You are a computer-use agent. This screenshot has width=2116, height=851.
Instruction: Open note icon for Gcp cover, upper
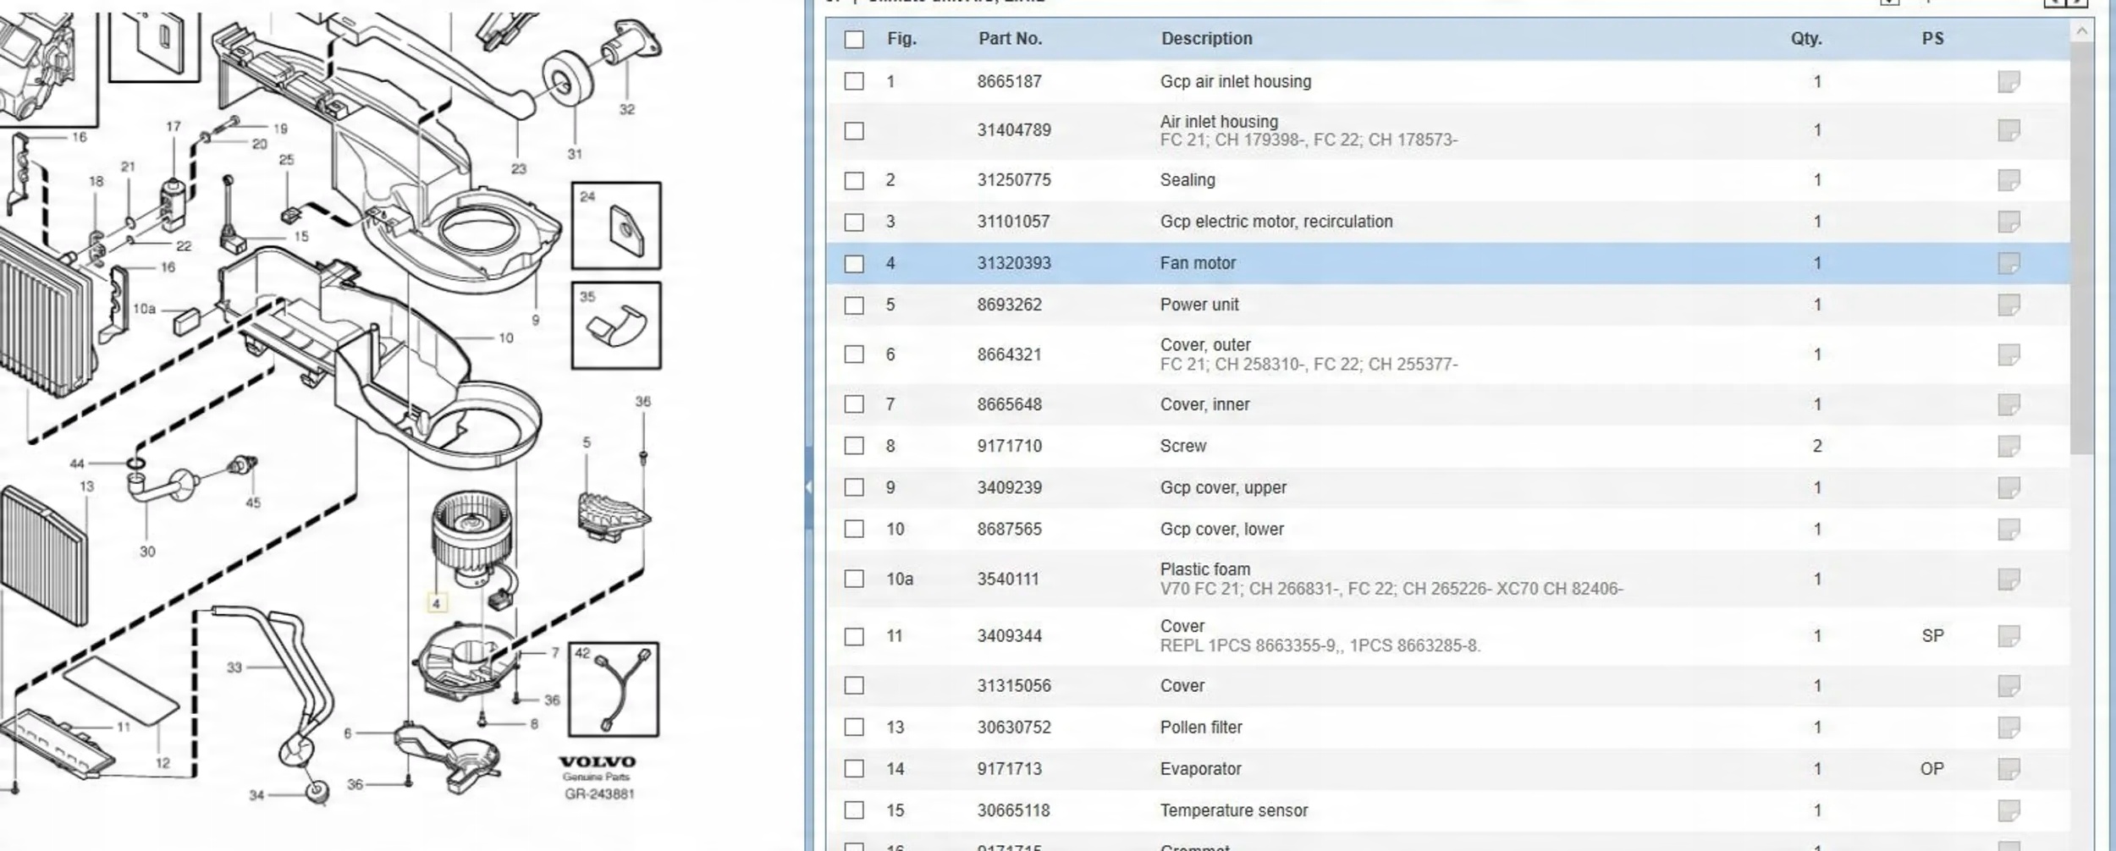tap(2009, 487)
